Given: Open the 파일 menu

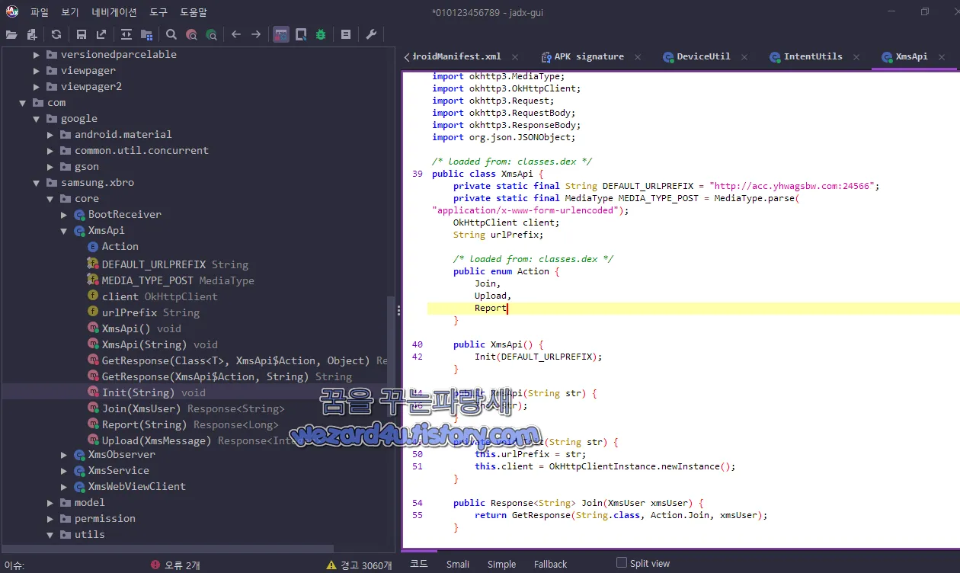Looking at the screenshot, I should tap(40, 12).
